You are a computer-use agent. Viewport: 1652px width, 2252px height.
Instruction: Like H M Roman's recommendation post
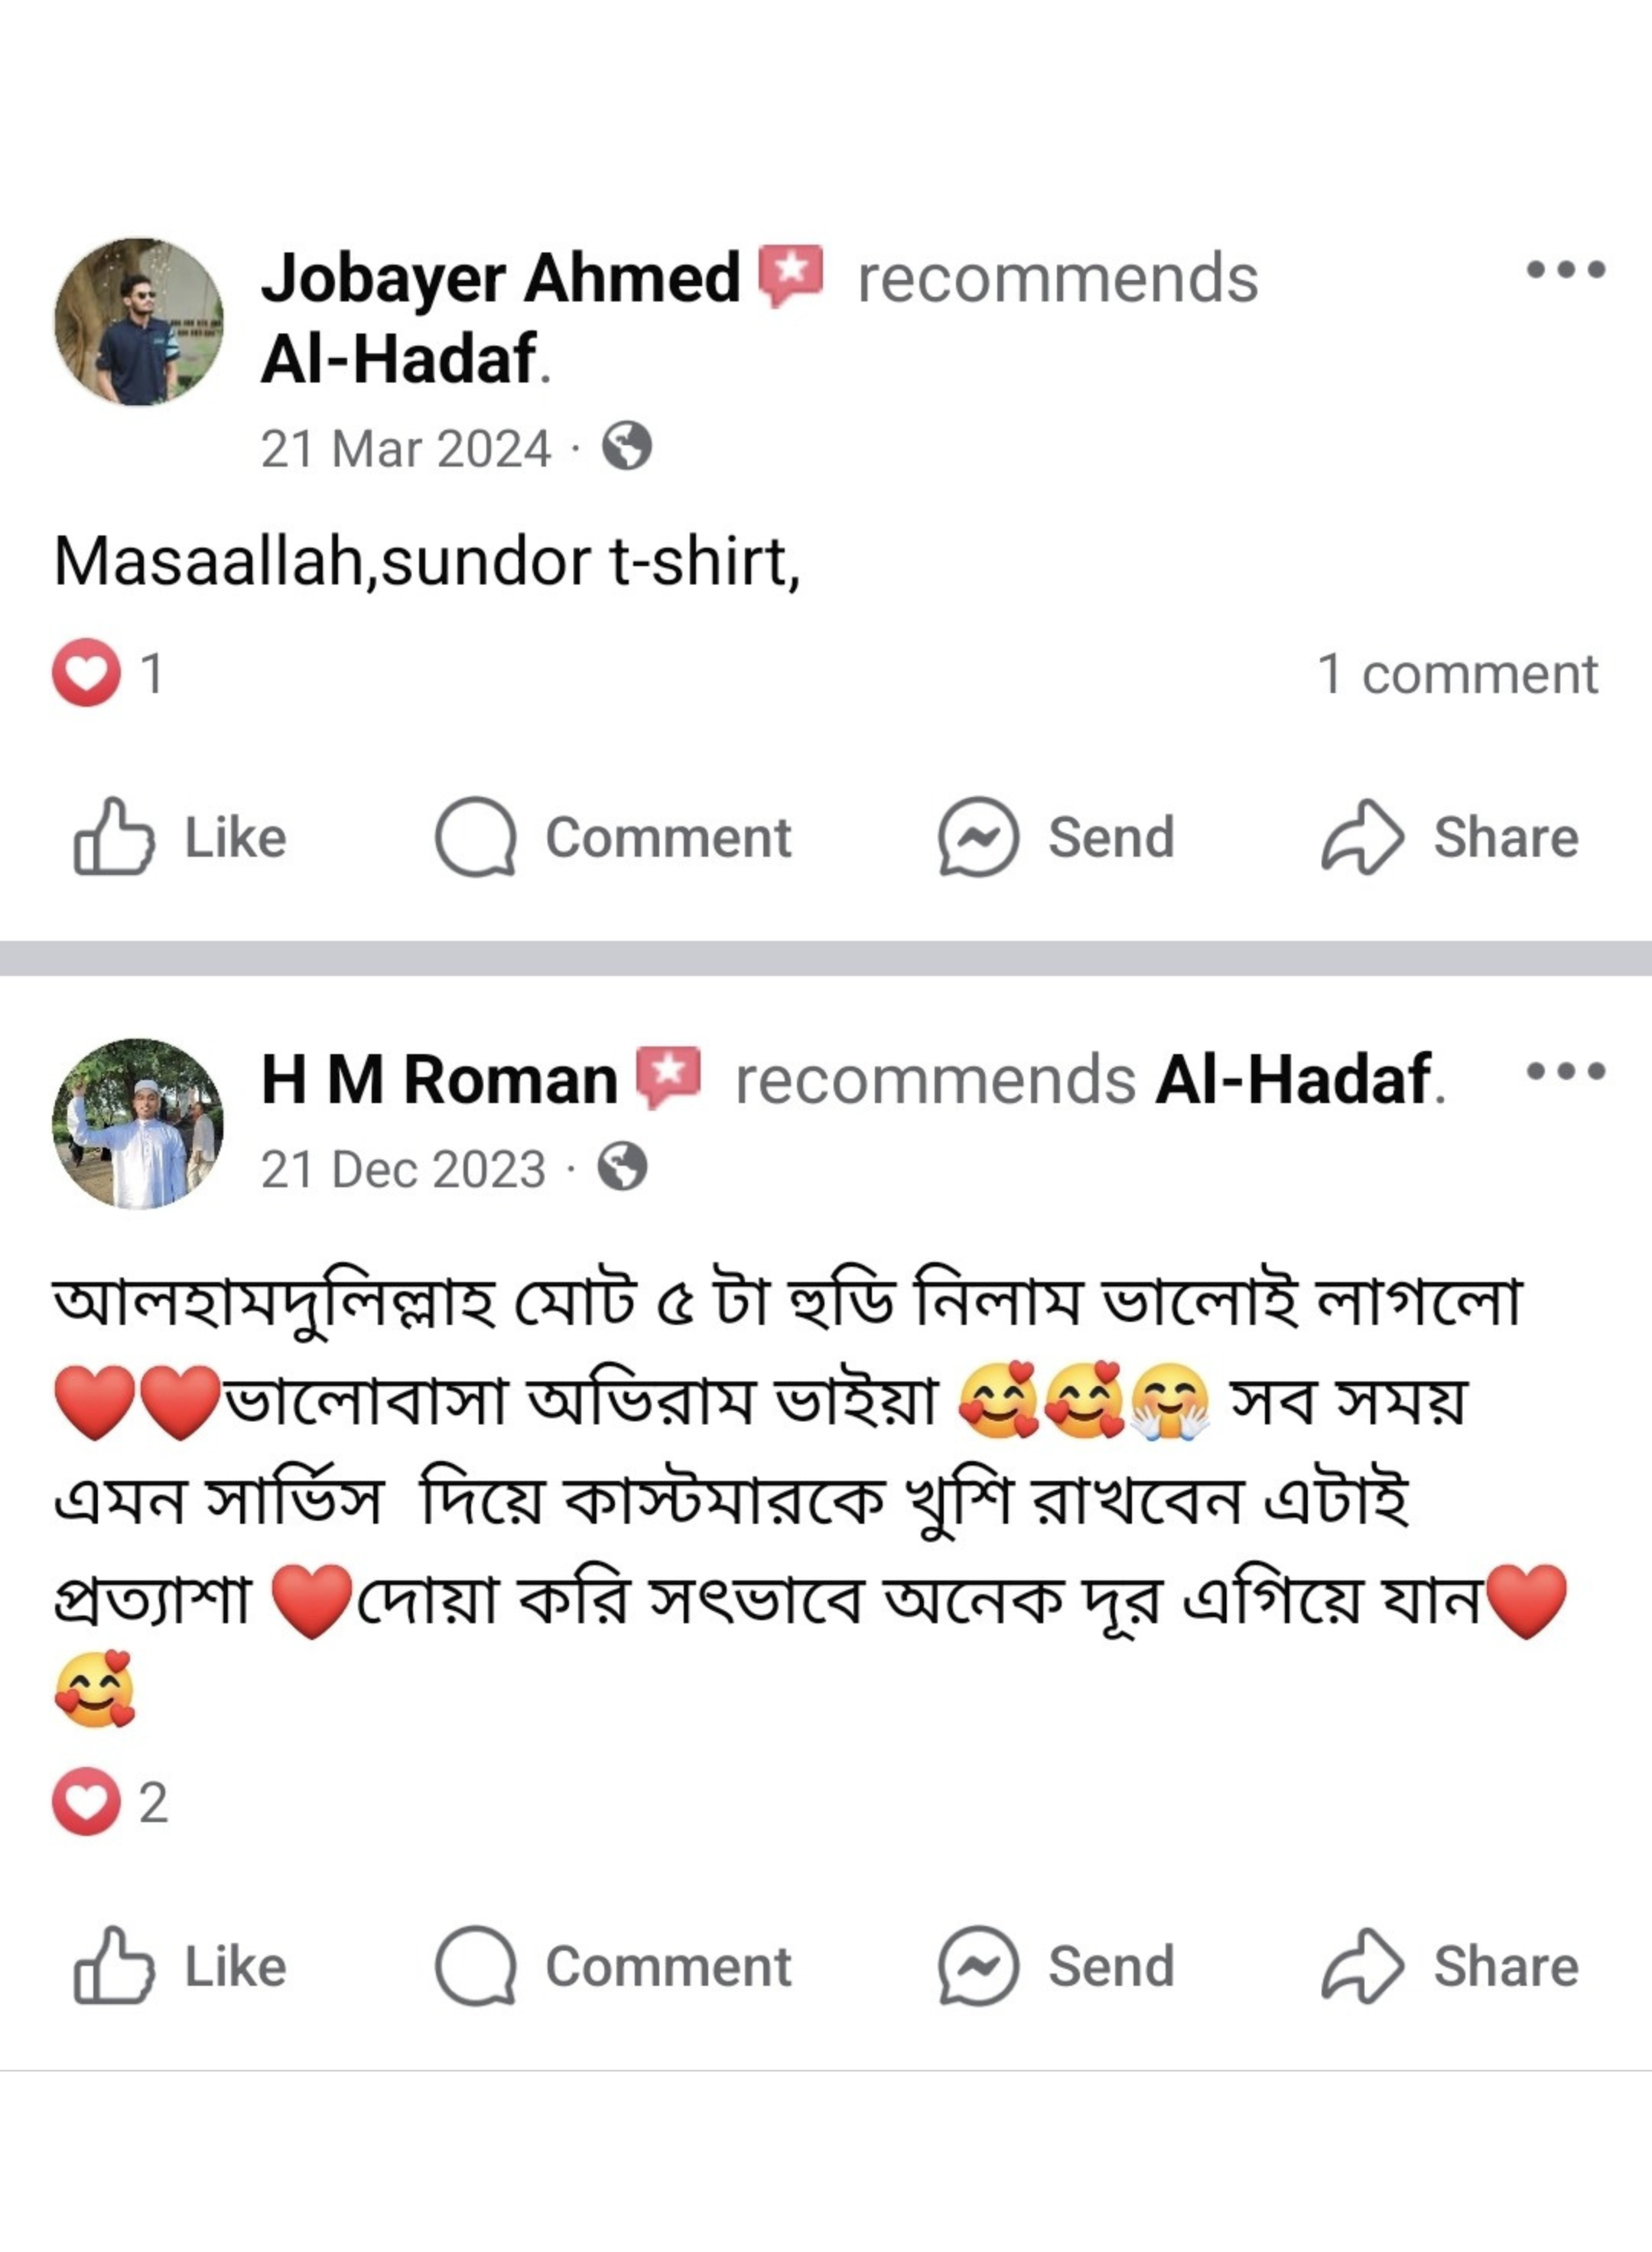(181, 1966)
